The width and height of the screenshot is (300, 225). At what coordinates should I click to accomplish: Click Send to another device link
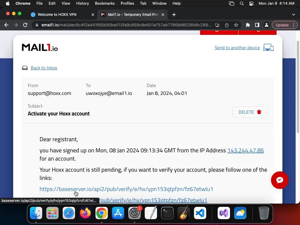(x=237, y=48)
